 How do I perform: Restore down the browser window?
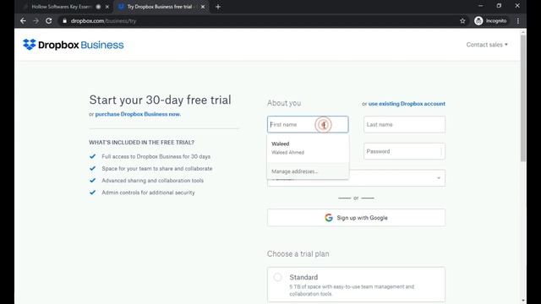(499, 6)
